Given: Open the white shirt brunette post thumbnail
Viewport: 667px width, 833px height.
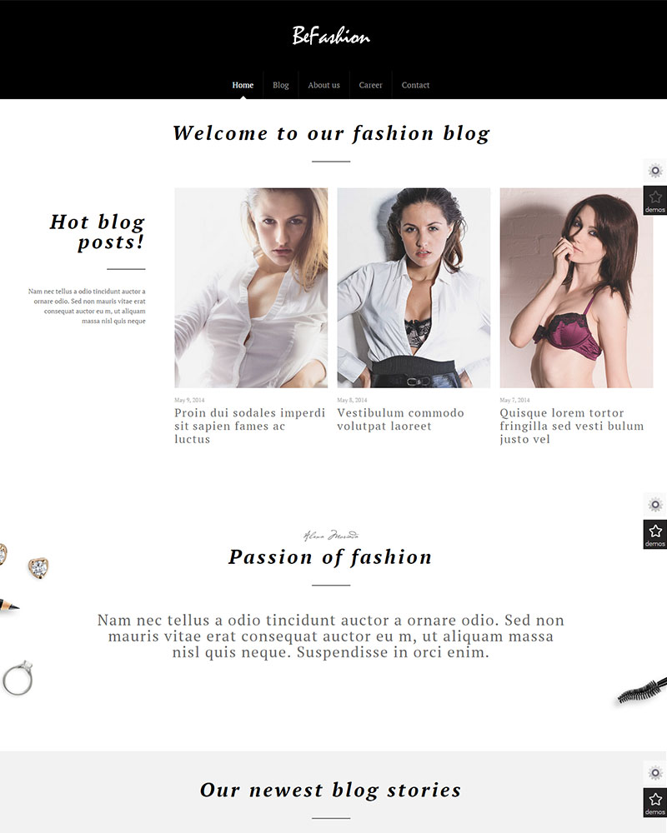Looking at the screenshot, I should (x=414, y=287).
